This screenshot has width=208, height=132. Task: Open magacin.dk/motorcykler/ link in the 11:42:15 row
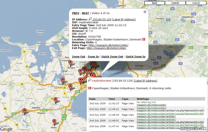[152, 105]
